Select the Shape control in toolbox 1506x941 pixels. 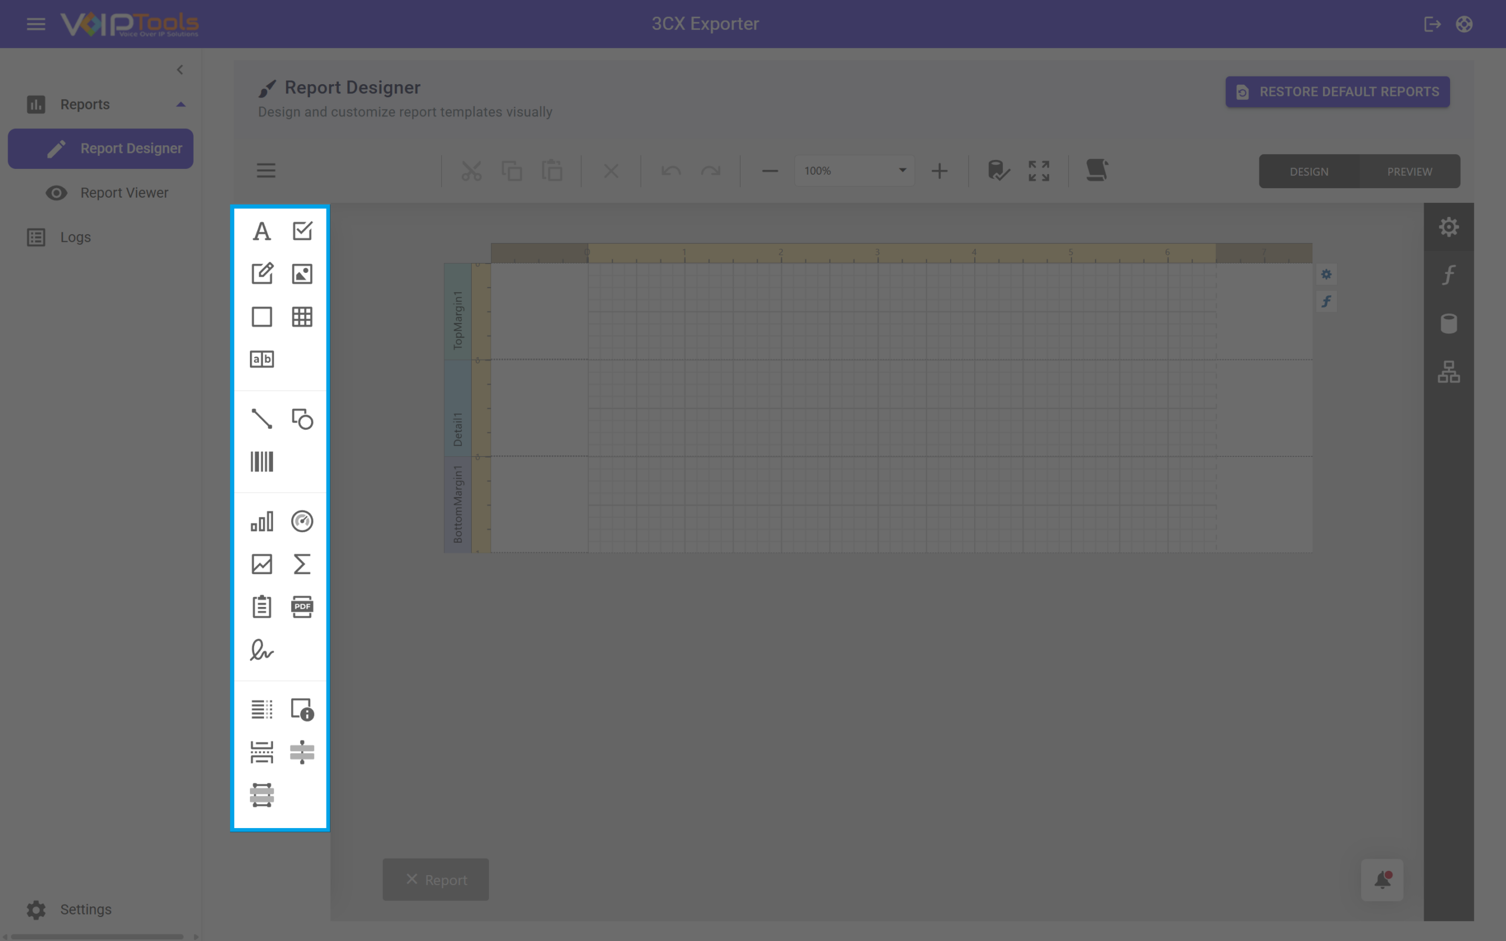[x=302, y=419]
